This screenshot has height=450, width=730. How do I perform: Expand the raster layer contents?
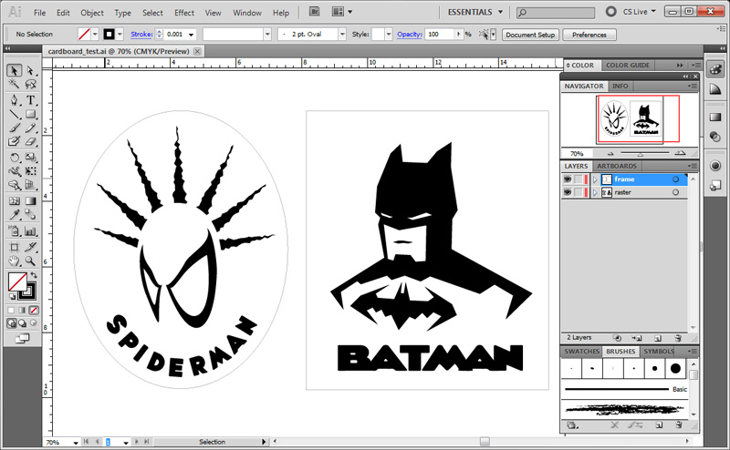click(x=595, y=192)
